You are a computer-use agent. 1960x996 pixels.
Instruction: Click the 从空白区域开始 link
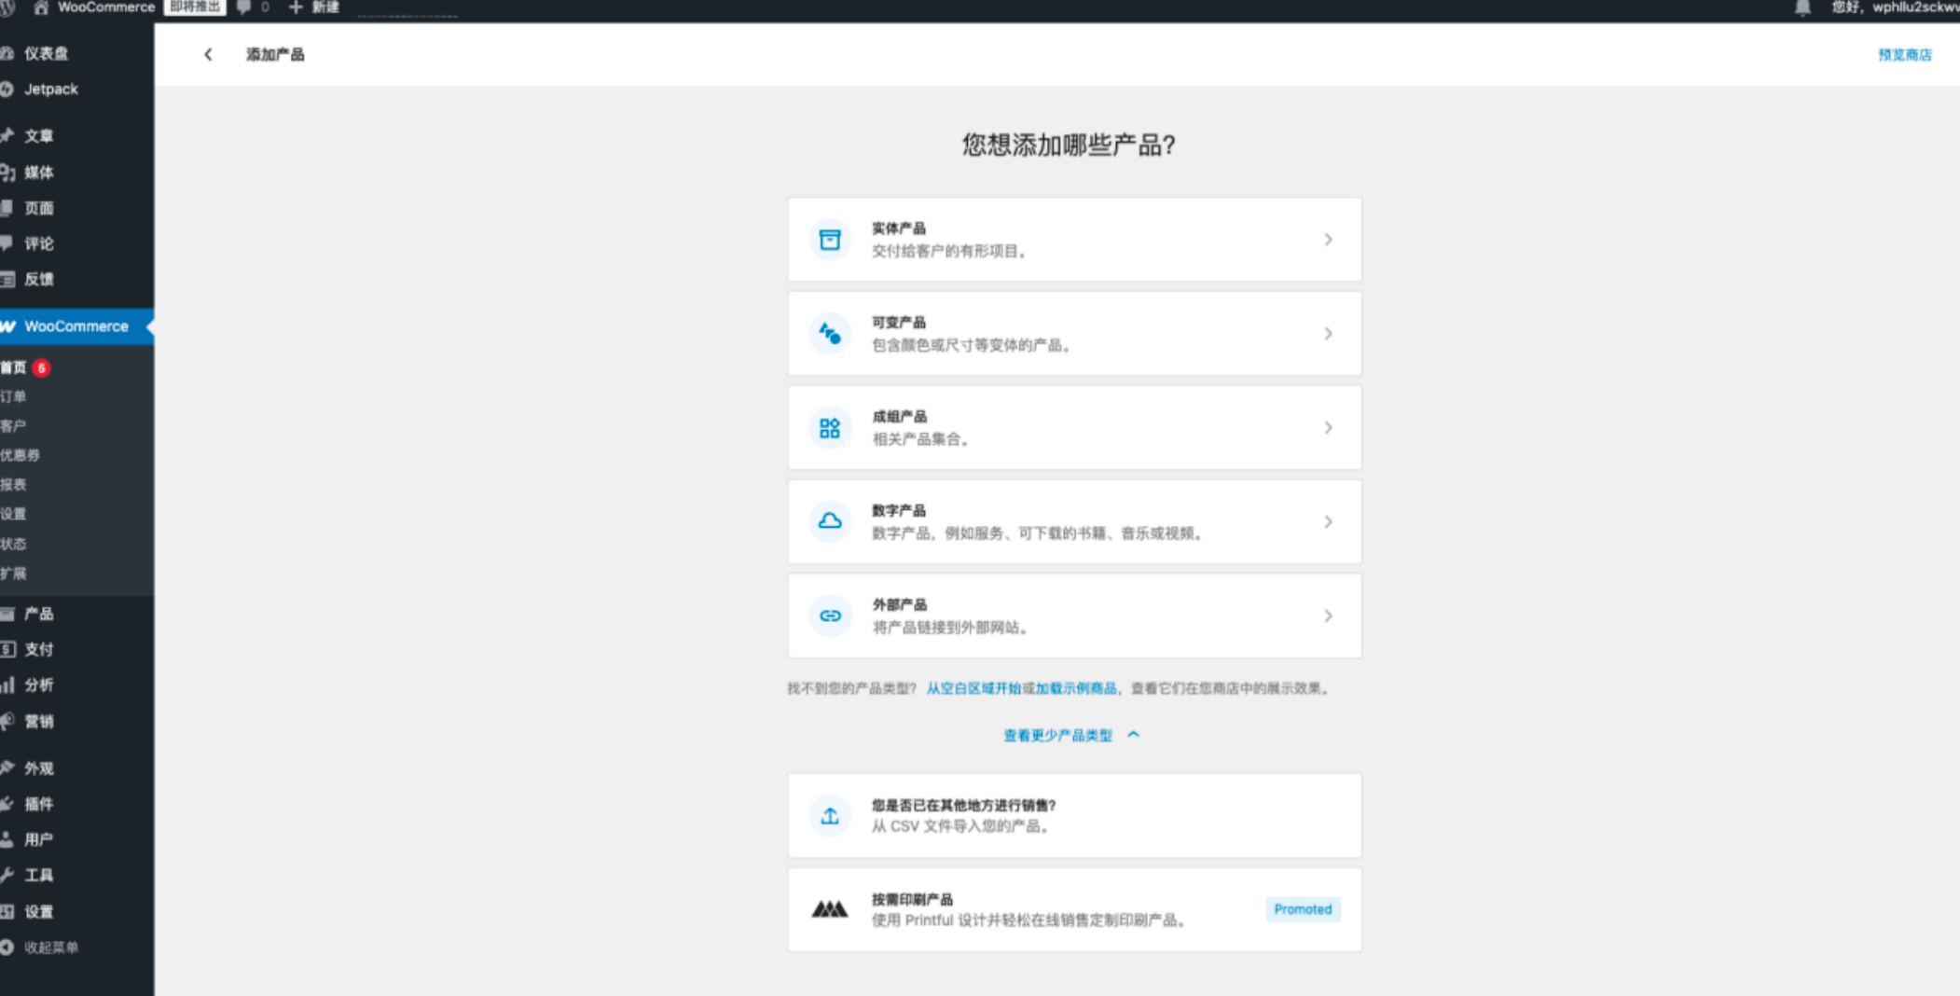point(973,688)
